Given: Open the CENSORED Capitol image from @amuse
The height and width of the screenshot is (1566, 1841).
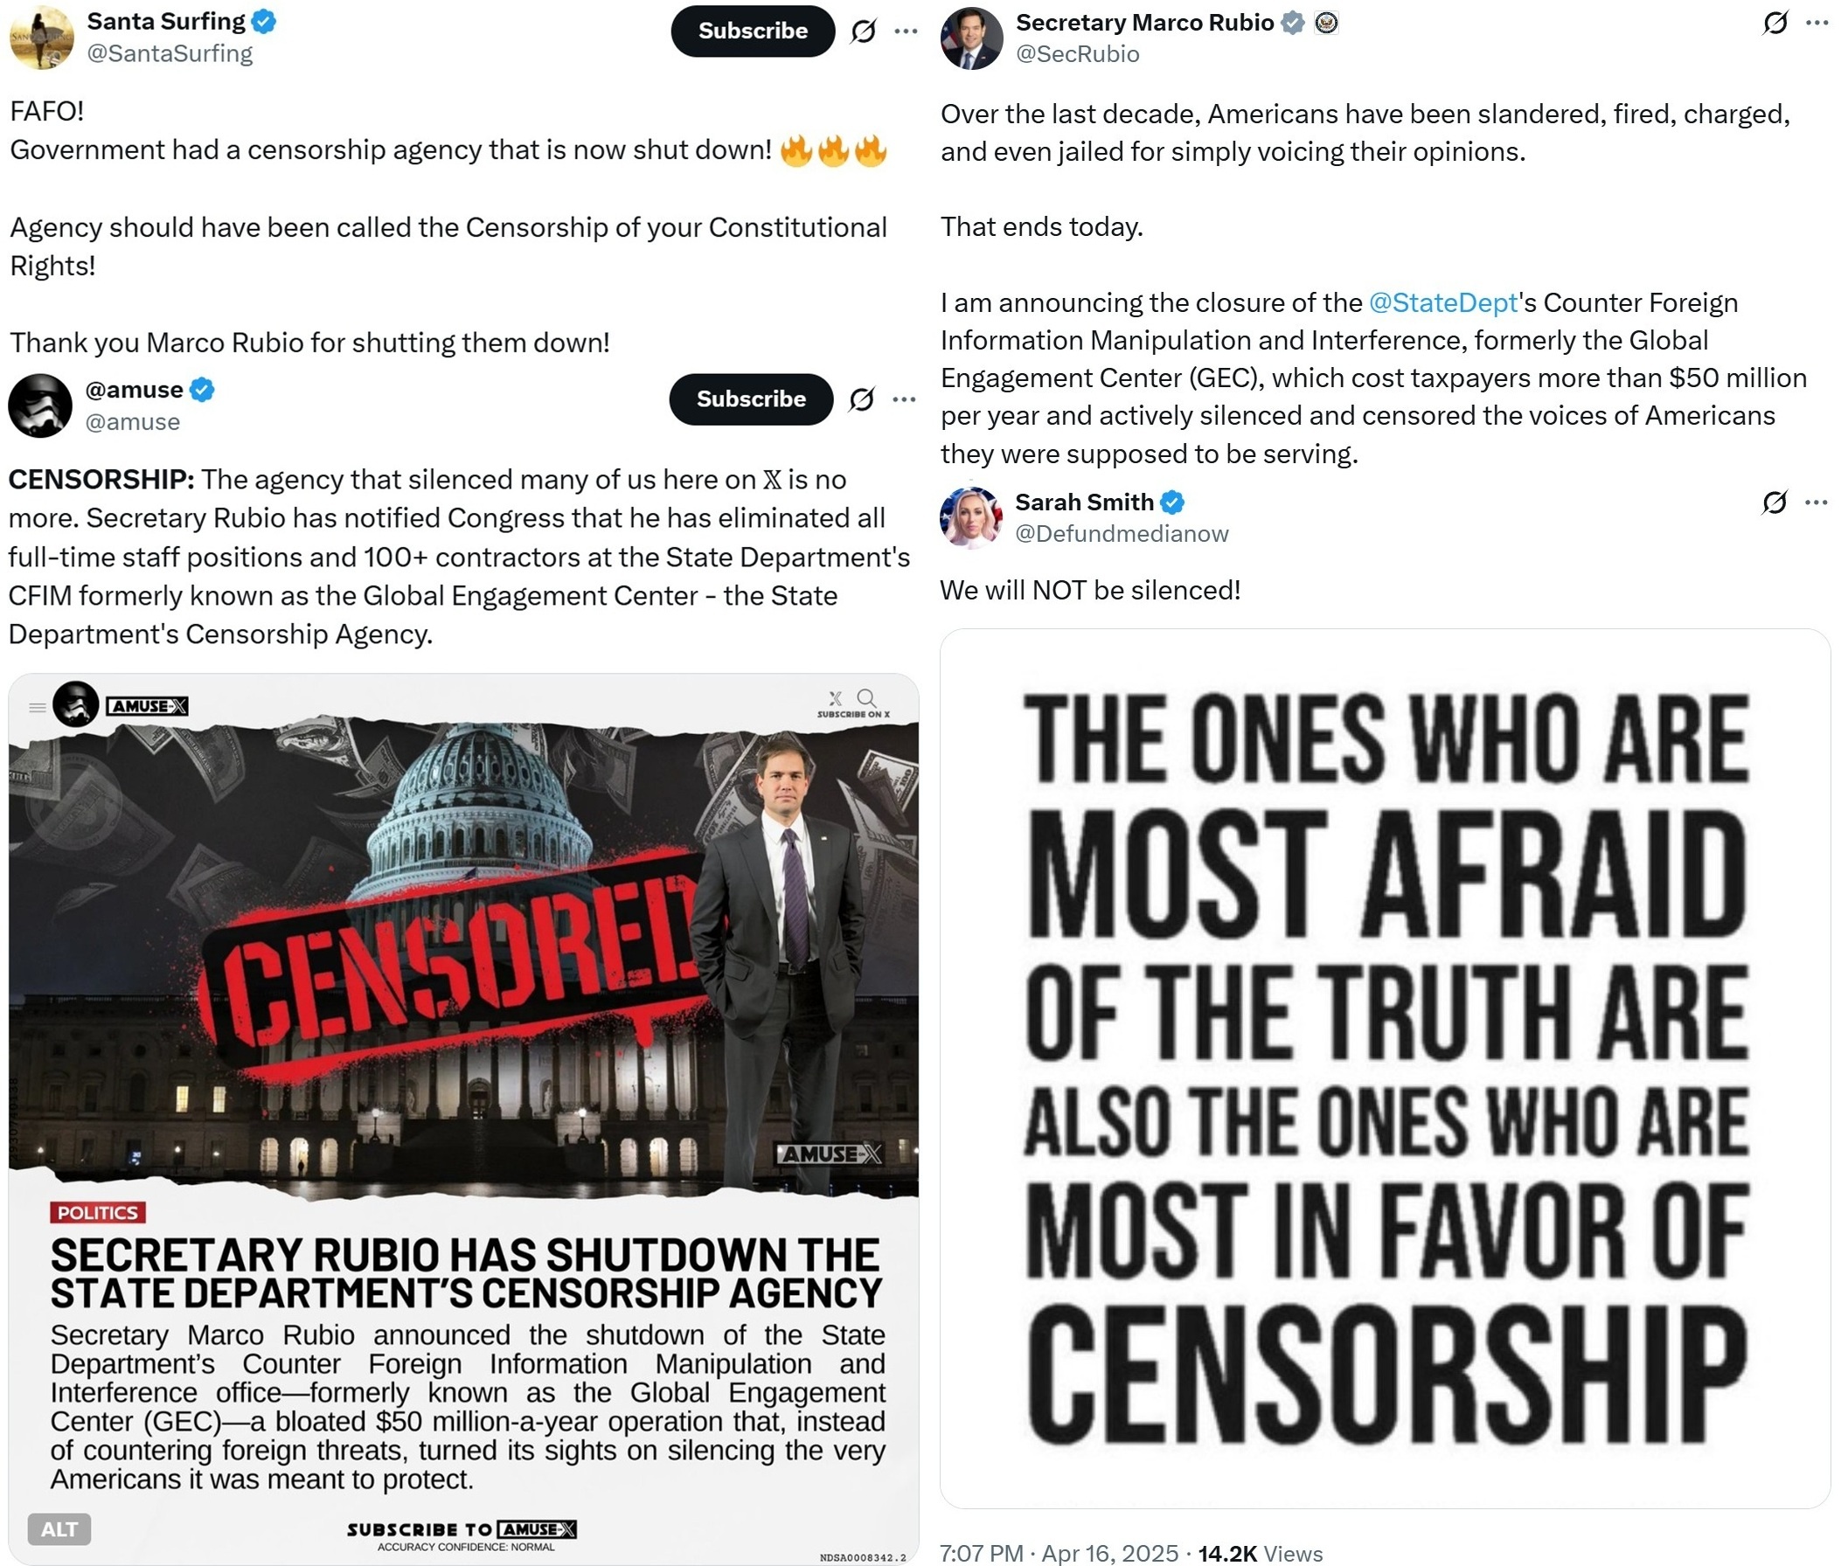Looking at the screenshot, I should pyautogui.click(x=463, y=1119).
